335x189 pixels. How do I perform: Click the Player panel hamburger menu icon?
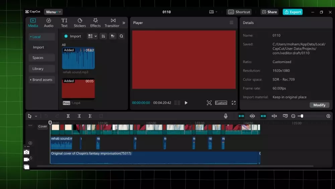(x=231, y=23)
